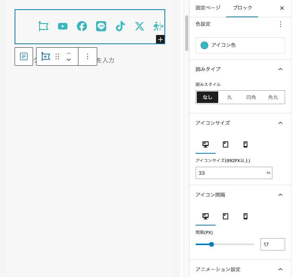Choose the 四角 border style
Image resolution: width=292 pixels, height=277 pixels.
pos(251,97)
